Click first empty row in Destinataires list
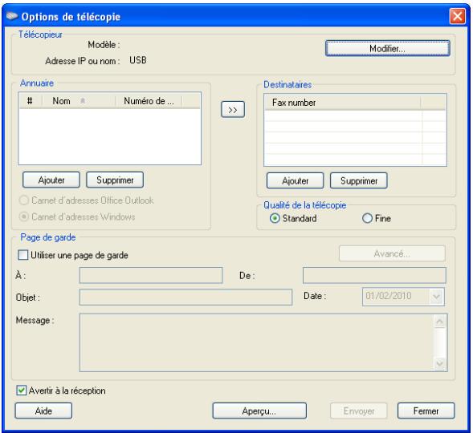This screenshot has height=433, width=473. [355, 115]
